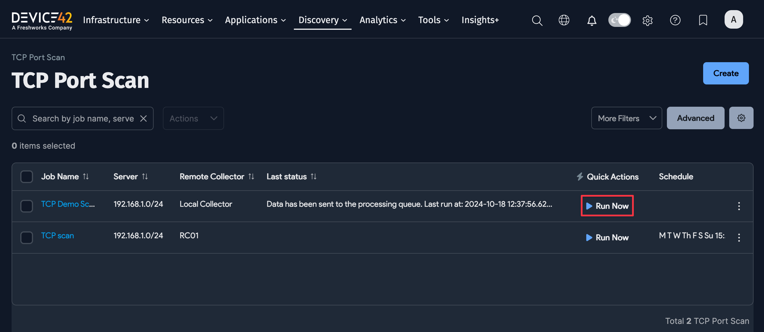
Task: Sort by Last status column arrows
Action: pos(314,177)
